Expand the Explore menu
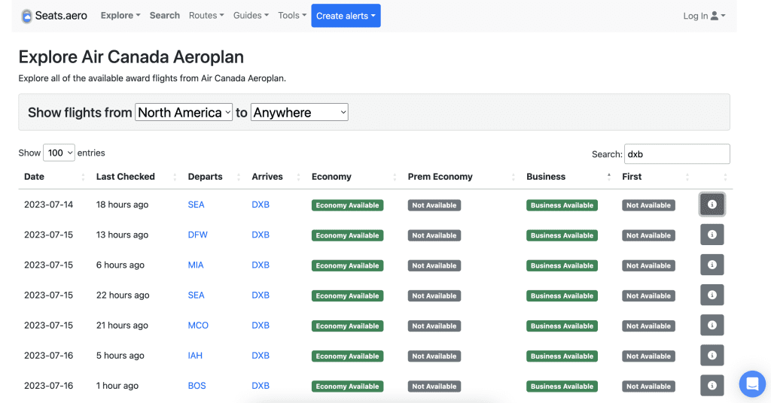771x403 pixels. pyautogui.click(x=120, y=15)
